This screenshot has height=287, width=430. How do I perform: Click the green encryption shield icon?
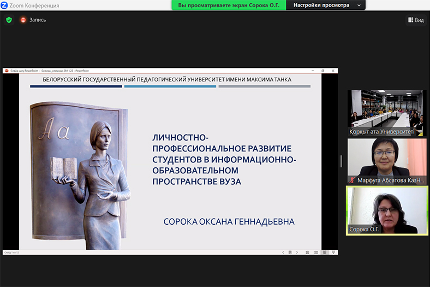(9, 20)
